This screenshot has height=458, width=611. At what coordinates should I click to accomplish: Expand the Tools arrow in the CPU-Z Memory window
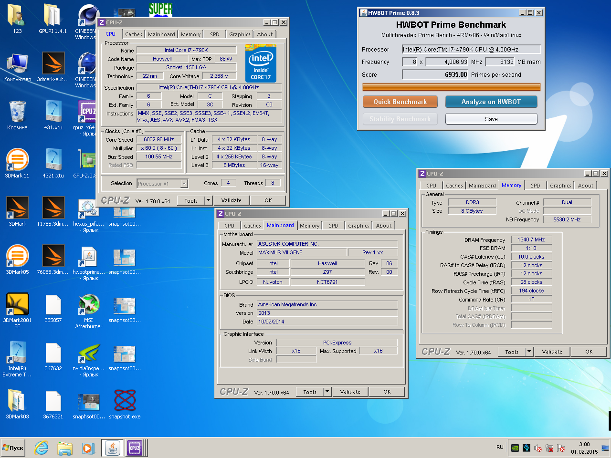click(529, 352)
